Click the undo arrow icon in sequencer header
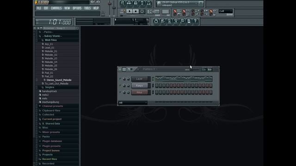This screenshot has height=166, width=296. point(129,69)
